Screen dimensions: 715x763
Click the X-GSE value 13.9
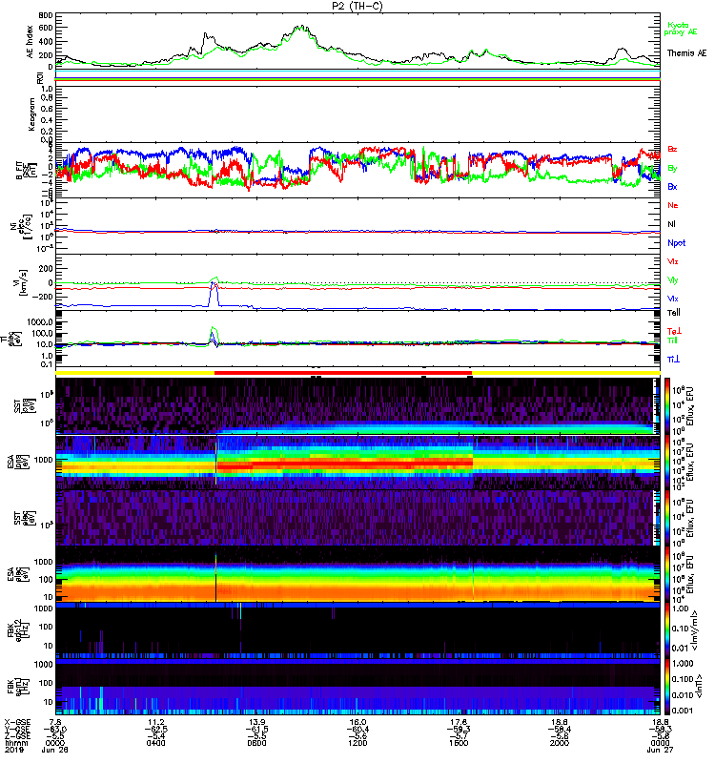tap(256, 723)
